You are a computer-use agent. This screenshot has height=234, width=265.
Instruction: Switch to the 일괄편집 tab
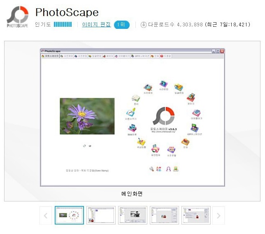[x=95, y=56]
